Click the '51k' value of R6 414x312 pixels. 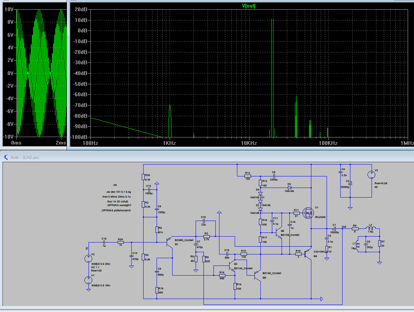point(161,233)
